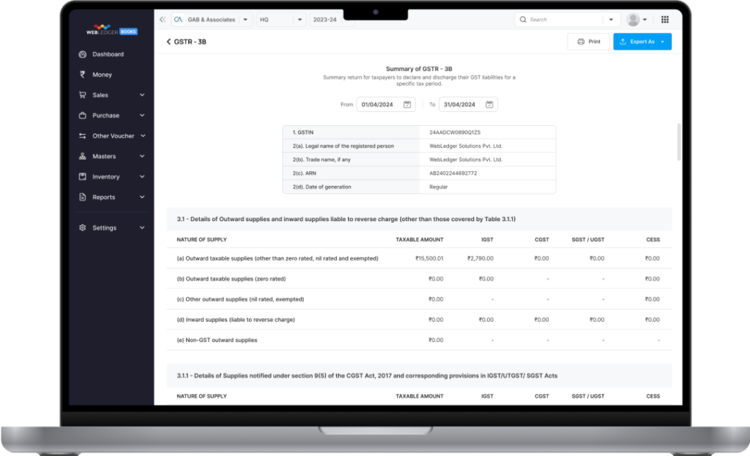The image size is (750, 456).
Task: Open the Dashboard from the sidebar
Action: click(83, 54)
